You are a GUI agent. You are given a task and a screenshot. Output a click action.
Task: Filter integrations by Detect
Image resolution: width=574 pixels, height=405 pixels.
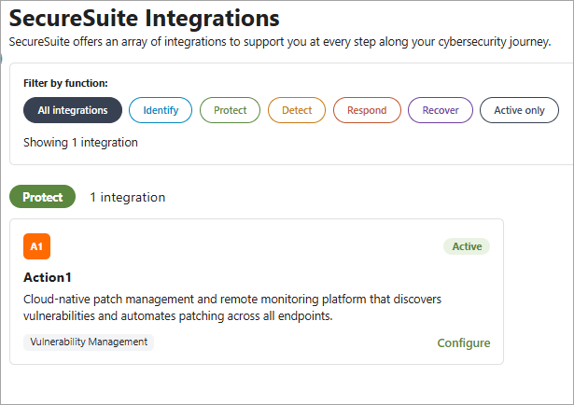coord(297,110)
